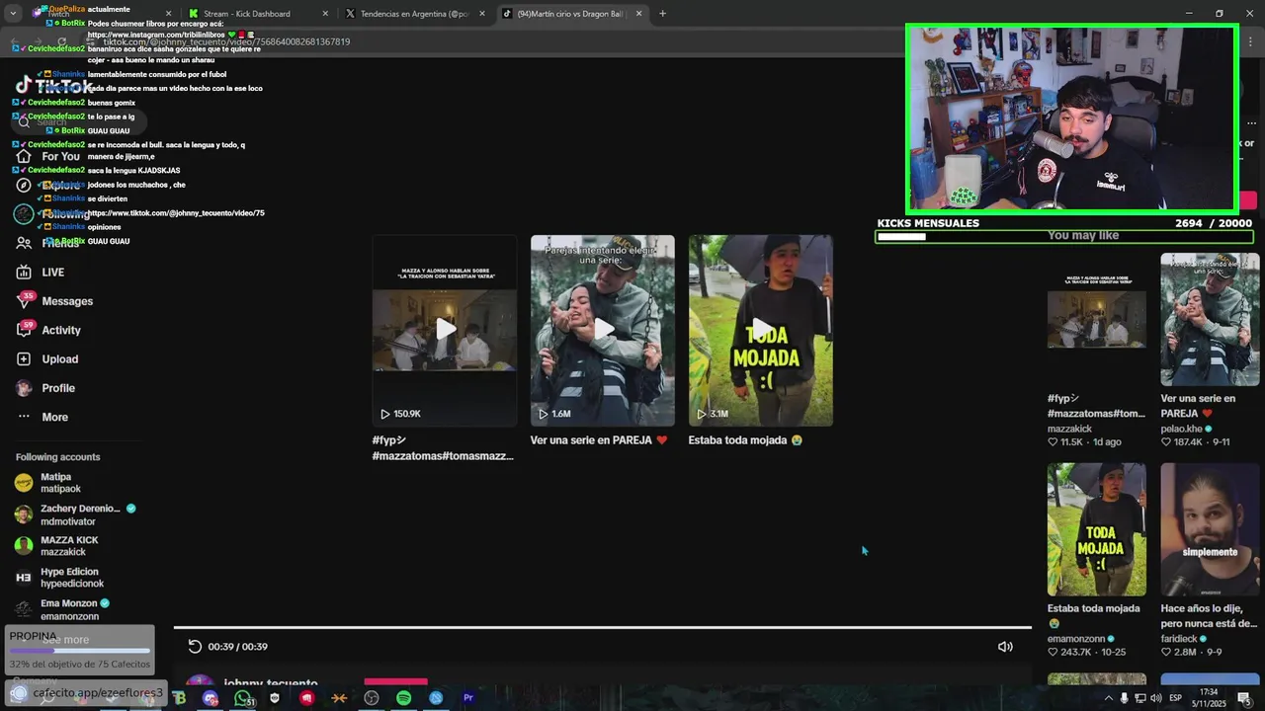Click the '#fyp #mazzatomas' caption under first video
This screenshot has height=711, width=1265.
pyautogui.click(x=443, y=448)
